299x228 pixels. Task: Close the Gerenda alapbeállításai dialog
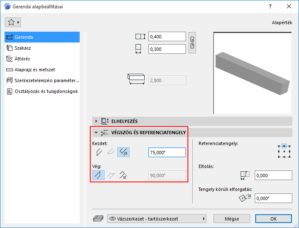(289, 7)
